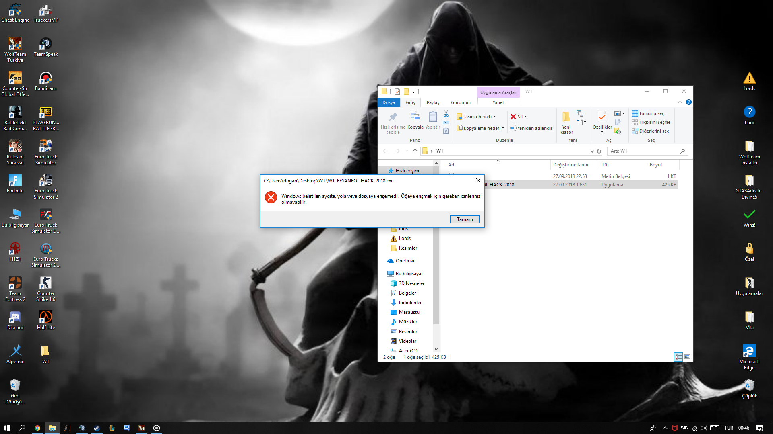Click the scissors Cut icon
Viewport: 773px width, 434px height.
click(446, 114)
